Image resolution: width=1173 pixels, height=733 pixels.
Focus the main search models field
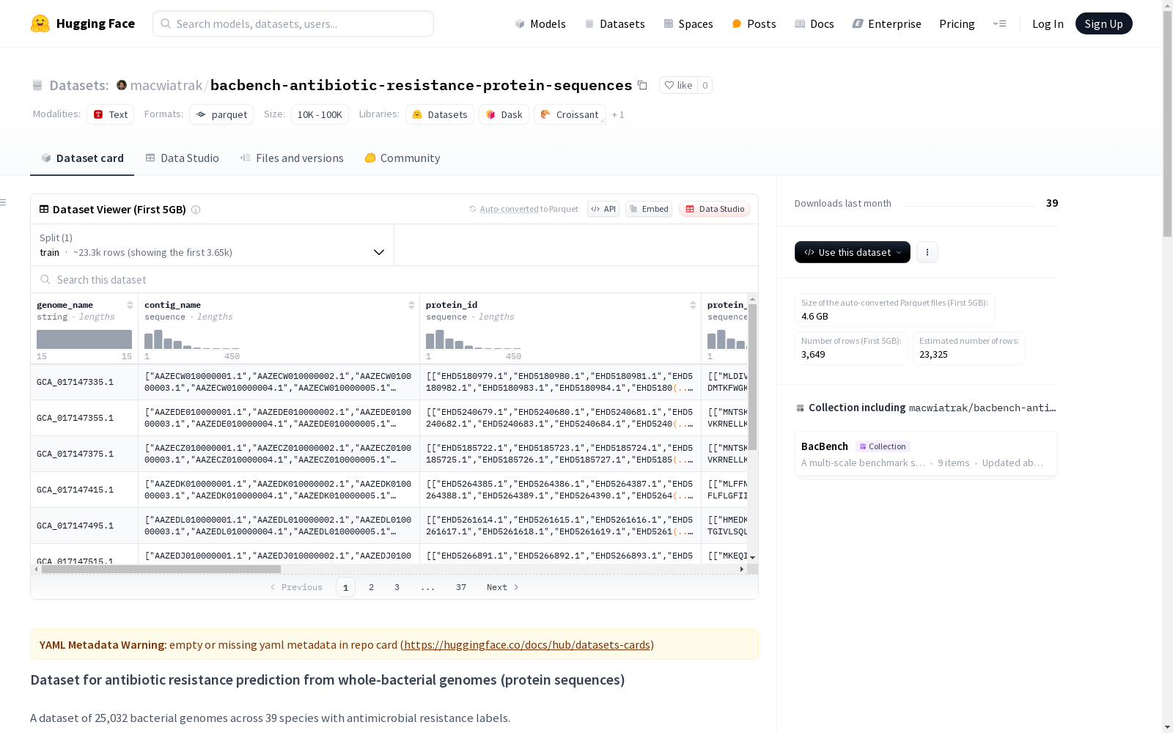[293, 23]
